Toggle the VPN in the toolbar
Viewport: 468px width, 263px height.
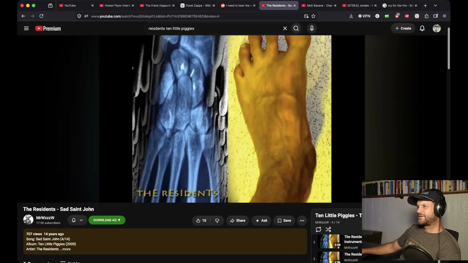364,16
